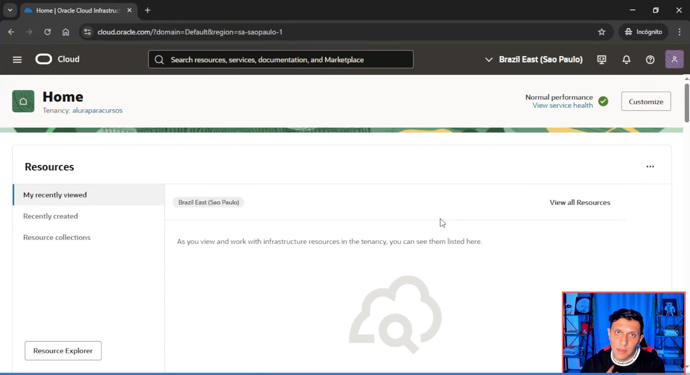Open the help question mark menu
The height and width of the screenshot is (375, 690).
(x=650, y=60)
